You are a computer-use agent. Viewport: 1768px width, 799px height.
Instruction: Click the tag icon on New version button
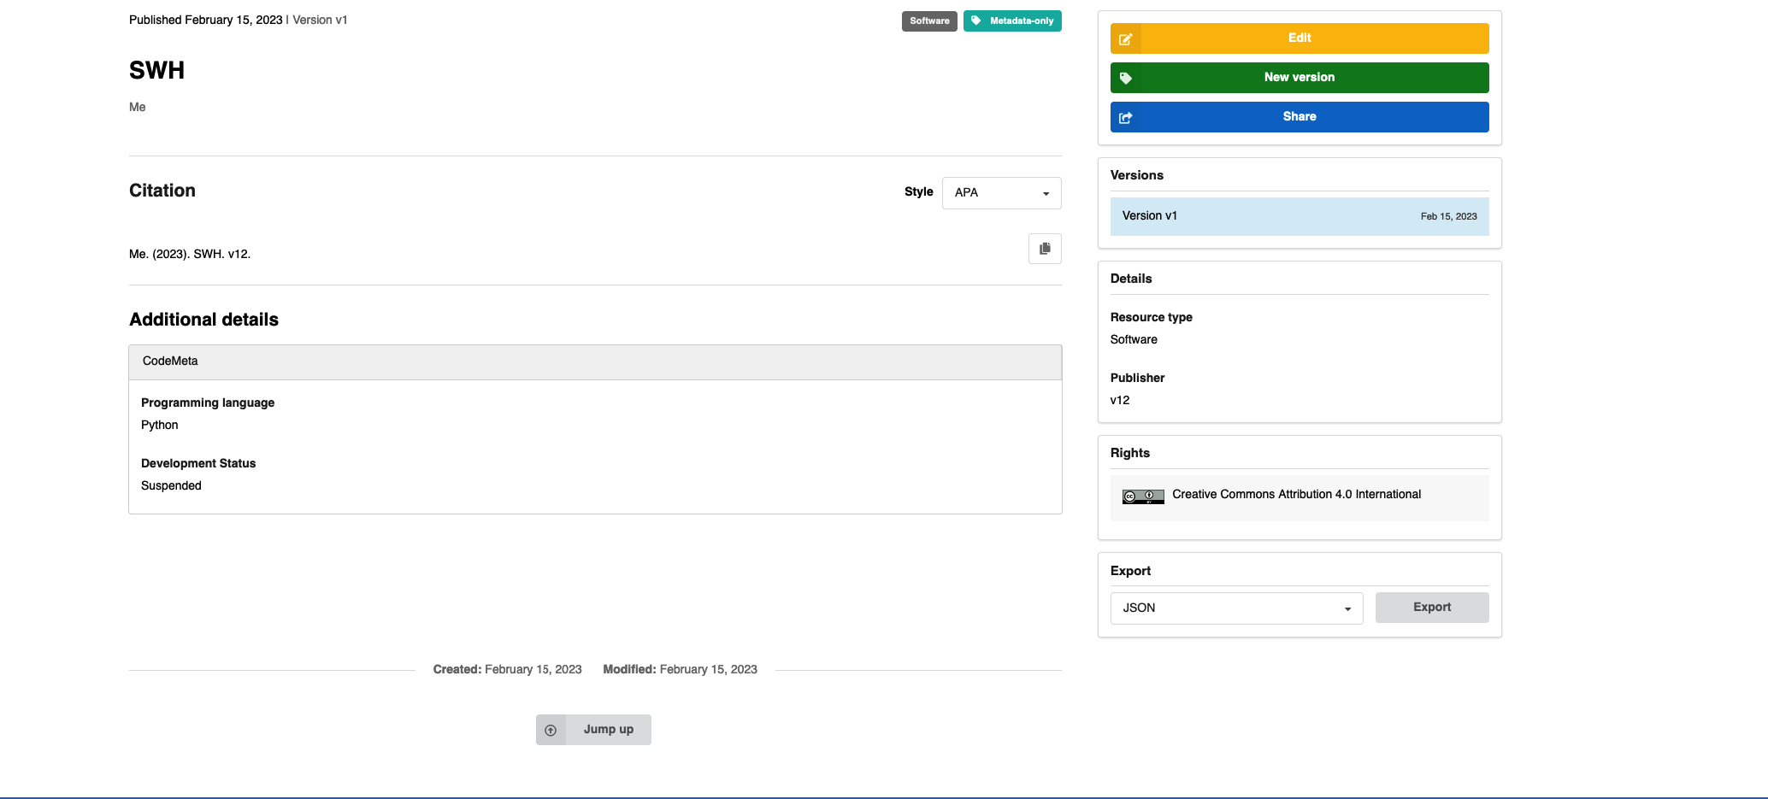pyautogui.click(x=1125, y=78)
